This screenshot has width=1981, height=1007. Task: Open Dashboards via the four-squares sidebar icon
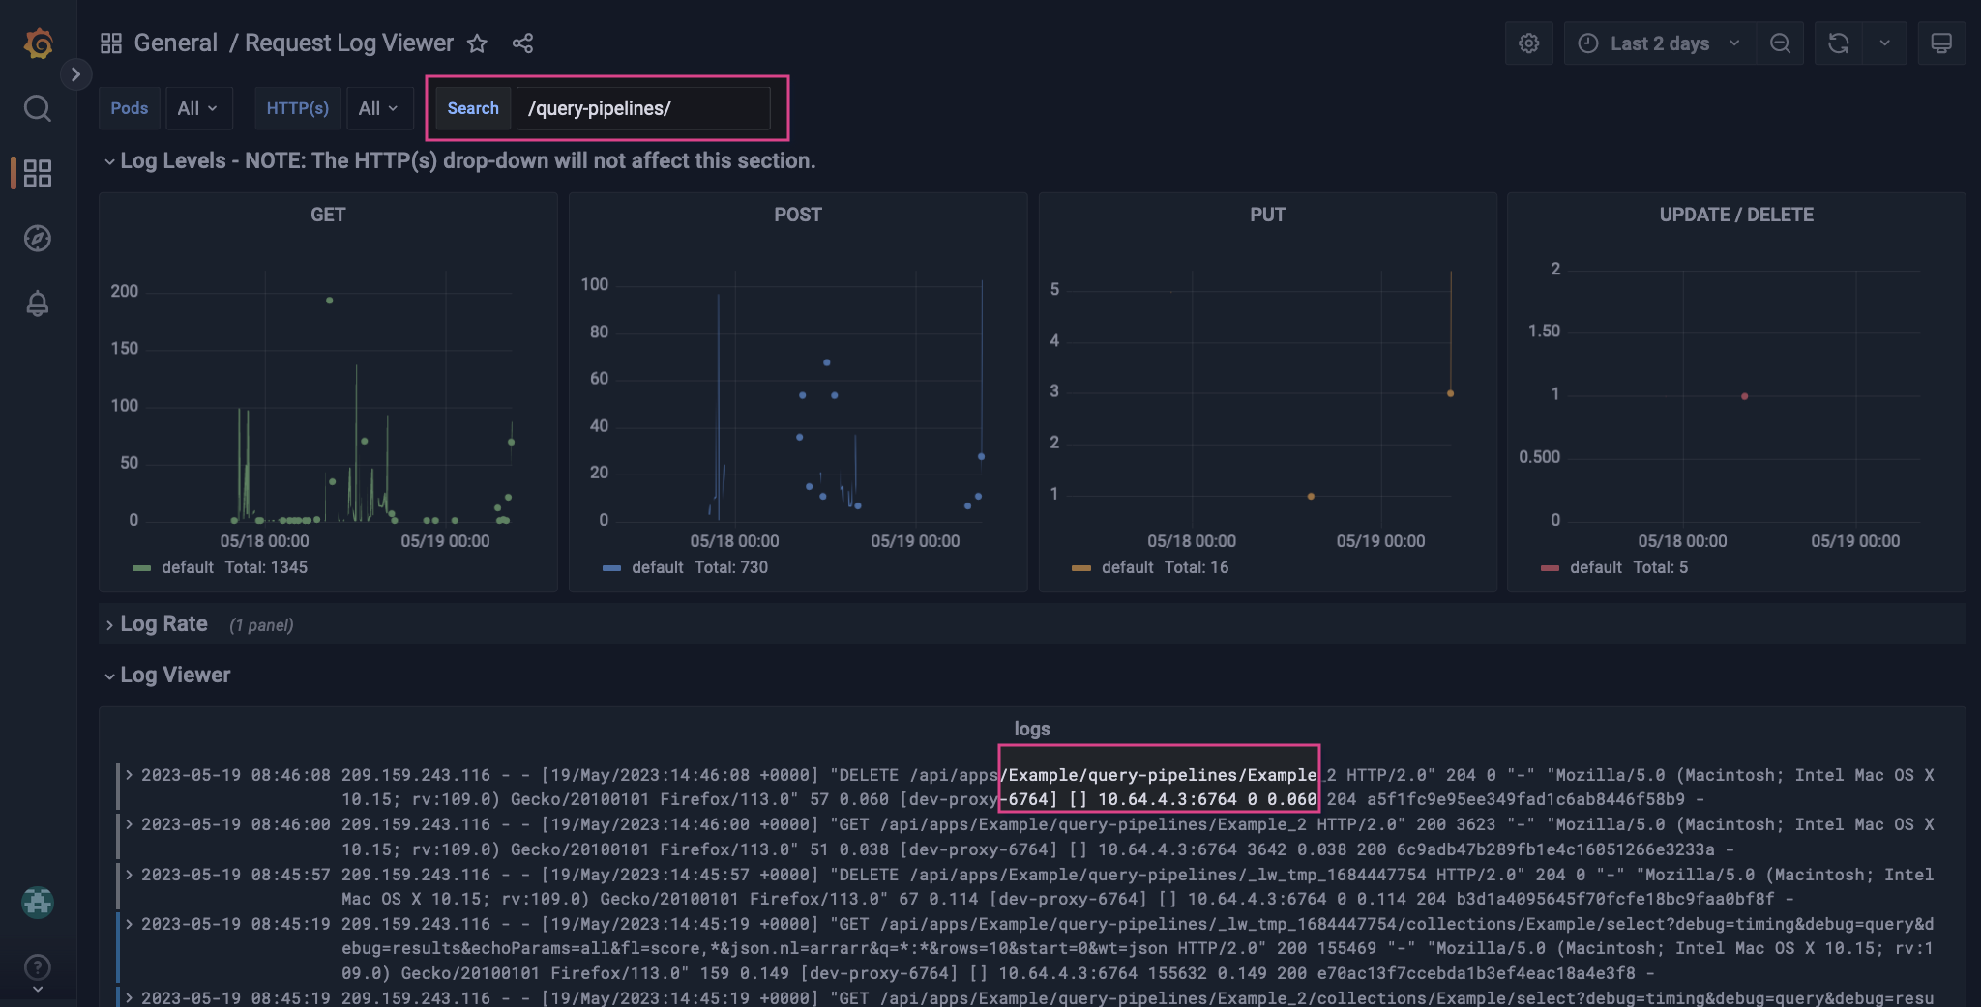(38, 173)
